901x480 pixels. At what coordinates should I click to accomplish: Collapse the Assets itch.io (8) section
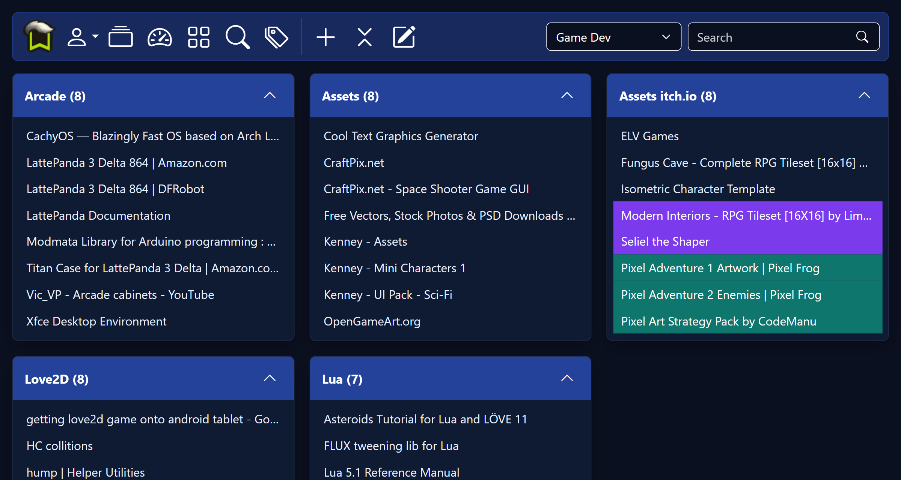point(864,96)
